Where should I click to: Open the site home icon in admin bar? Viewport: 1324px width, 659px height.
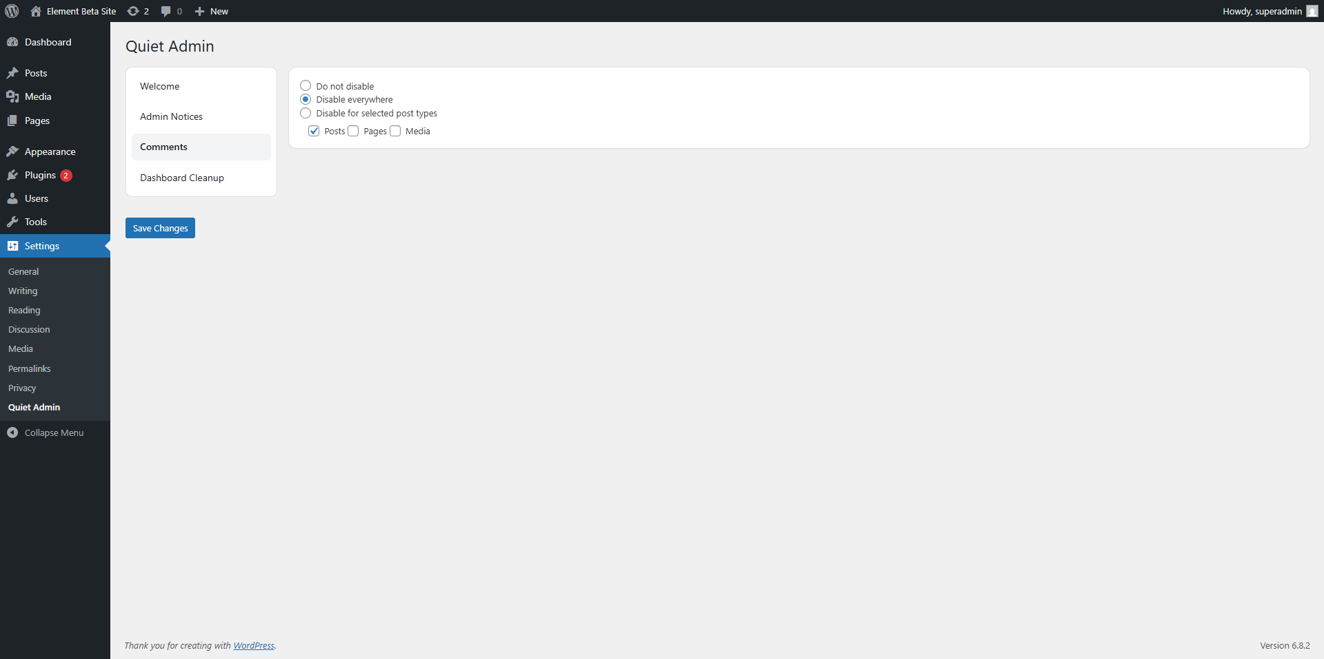pos(36,11)
